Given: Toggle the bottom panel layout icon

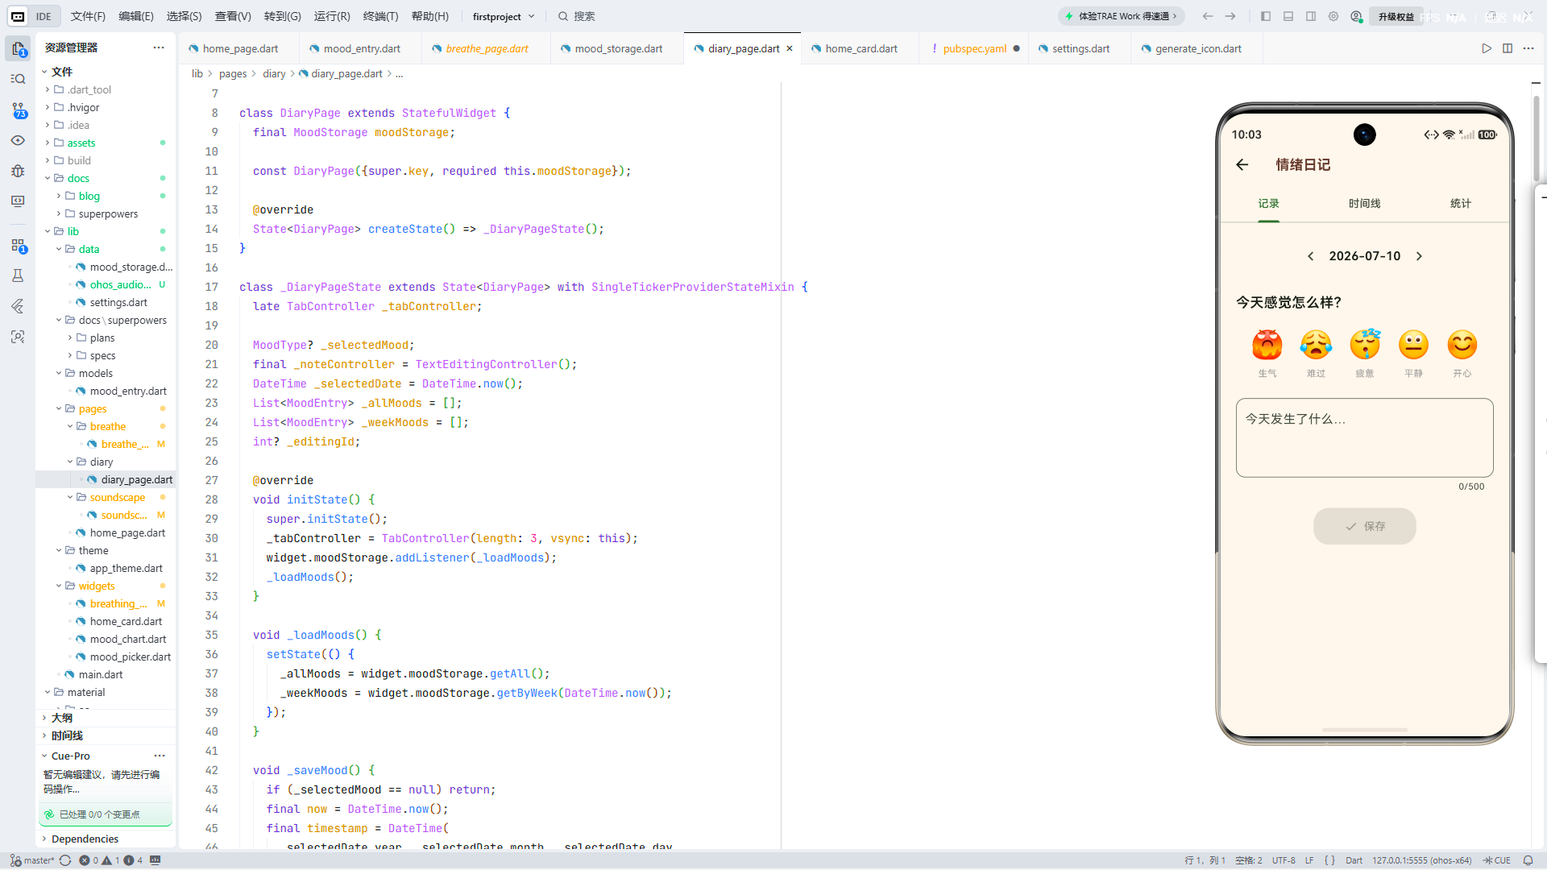Looking at the screenshot, I should (x=1288, y=16).
